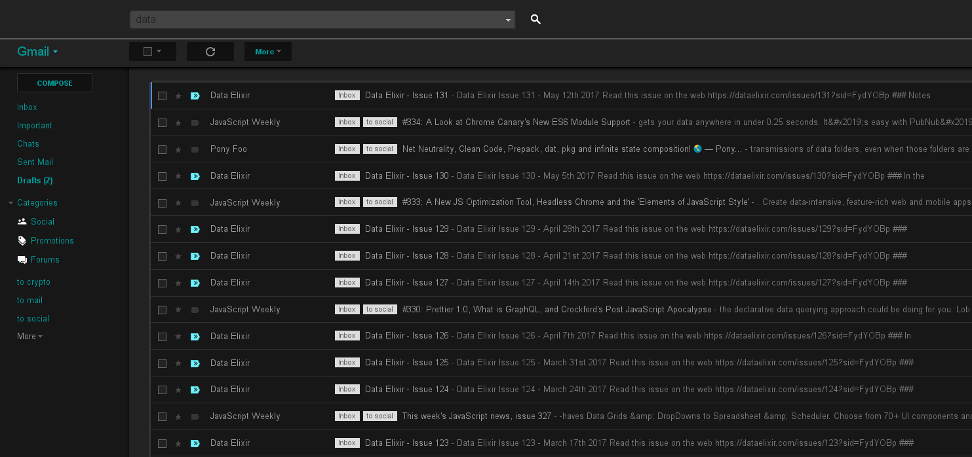Refresh the mail list

(210, 52)
